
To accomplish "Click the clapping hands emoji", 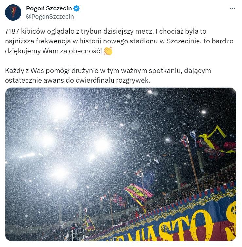I will click(x=108, y=51).
